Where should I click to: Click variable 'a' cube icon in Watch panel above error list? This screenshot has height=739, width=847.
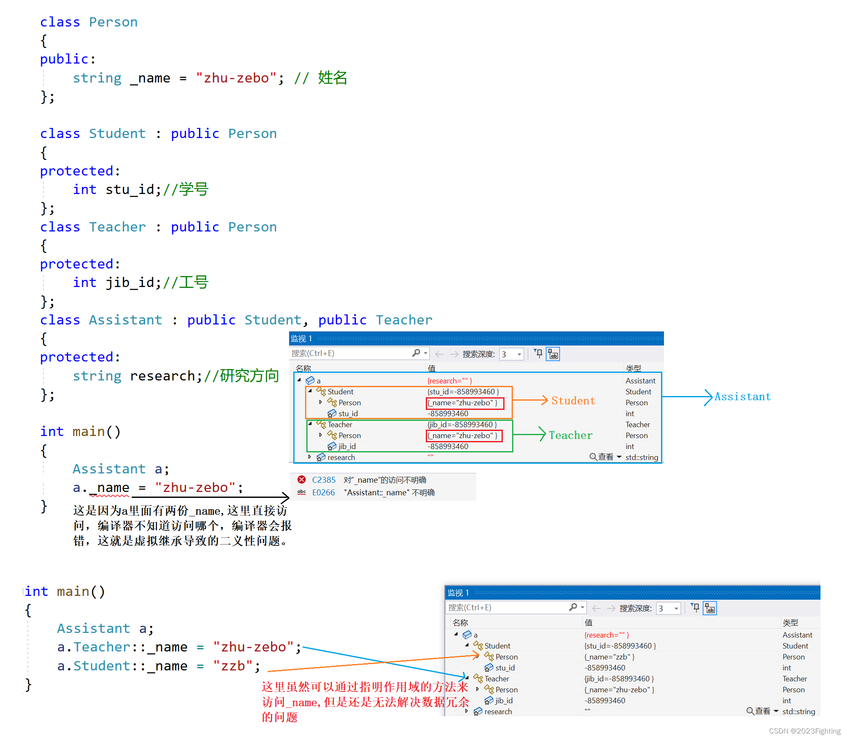tap(310, 380)
